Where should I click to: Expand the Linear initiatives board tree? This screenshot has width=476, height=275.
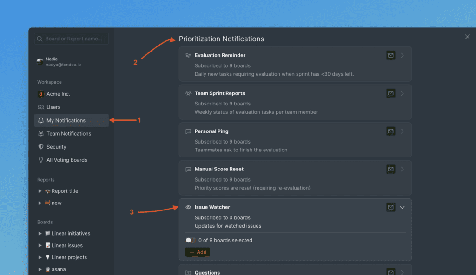click(40, 234)
